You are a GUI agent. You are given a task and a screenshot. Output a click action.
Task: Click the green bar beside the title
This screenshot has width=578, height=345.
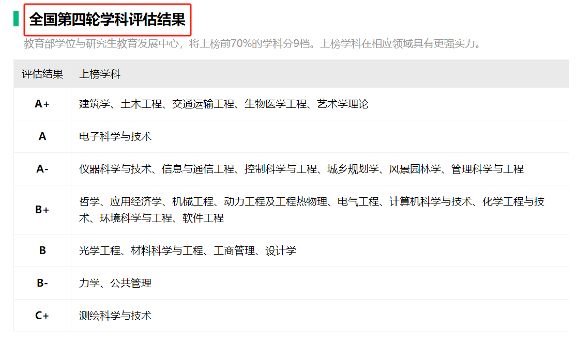(x=16, y=19)
